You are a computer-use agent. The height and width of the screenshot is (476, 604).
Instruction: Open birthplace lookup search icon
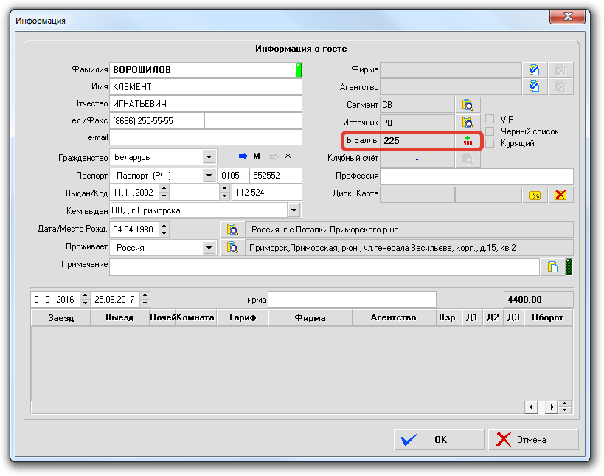tap(231, 230)
